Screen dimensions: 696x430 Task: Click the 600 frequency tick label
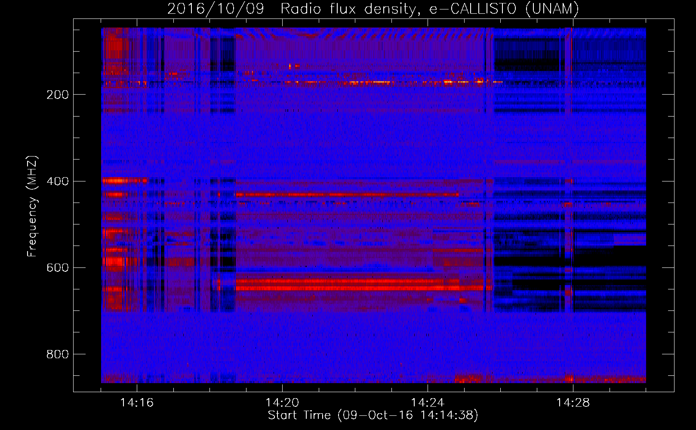click(x=58, y=267)
